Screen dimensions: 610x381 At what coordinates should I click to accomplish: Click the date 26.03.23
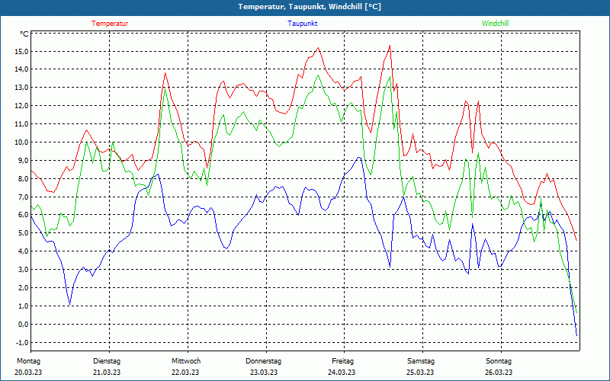pos(499,373)
